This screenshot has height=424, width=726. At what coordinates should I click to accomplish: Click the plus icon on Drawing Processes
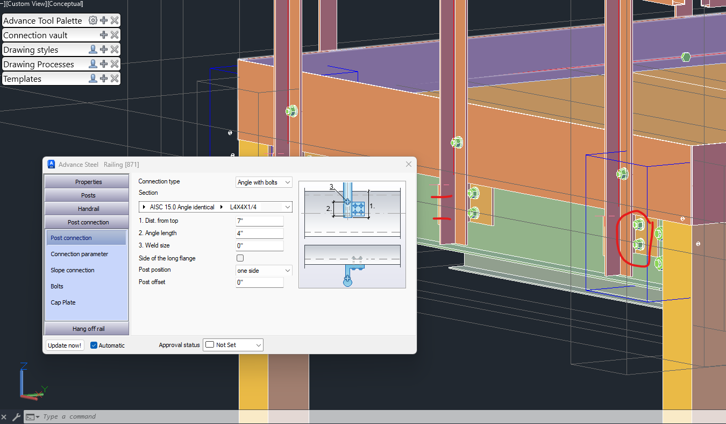[x=103, y=63]
